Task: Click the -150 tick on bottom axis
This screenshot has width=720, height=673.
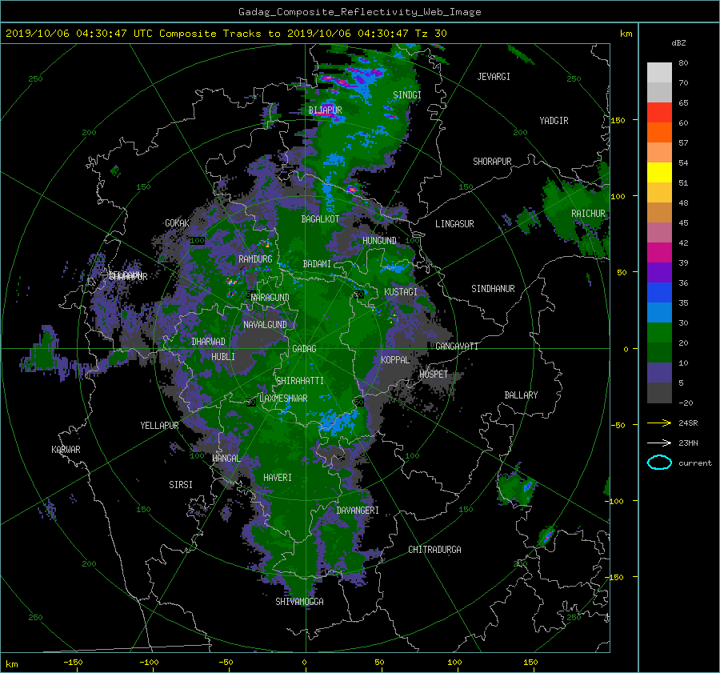Action: [73, 663]
